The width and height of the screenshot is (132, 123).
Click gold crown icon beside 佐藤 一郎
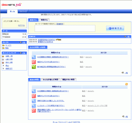pos(3,56)
